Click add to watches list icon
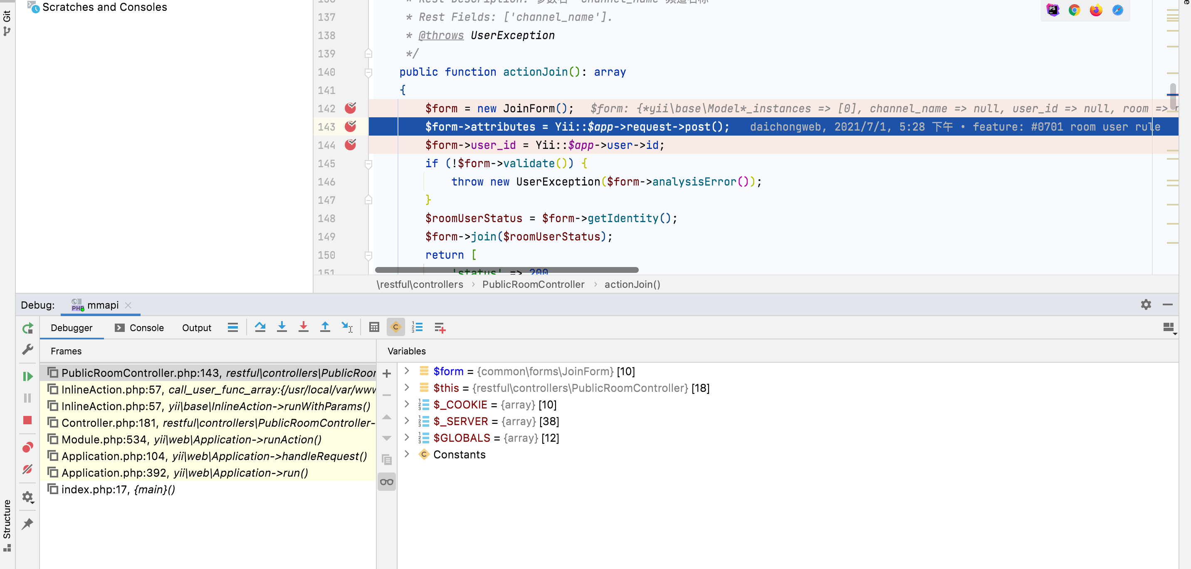Viewport: 1191px width, 569px height. point(440,327)
